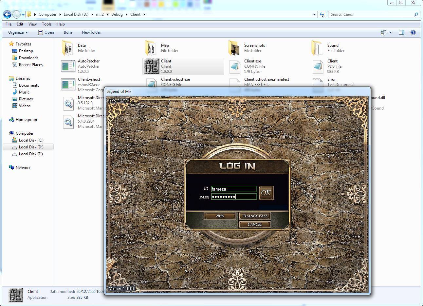Select the Data folder icon
This screenshot has width=423, height=306.
68,48
